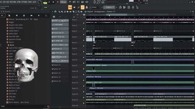
Task: Open the Channel rack view icon
Action: [x=129, y=7]
